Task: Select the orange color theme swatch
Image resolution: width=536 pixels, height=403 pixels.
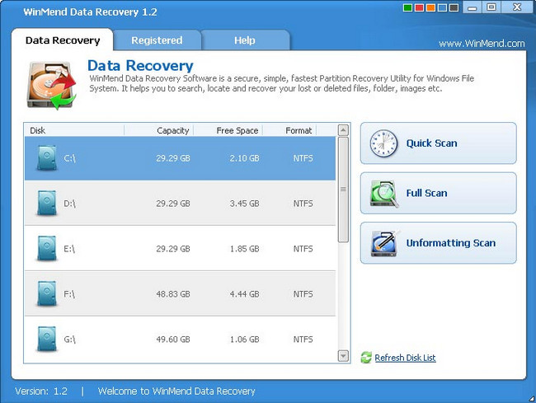Action: (x=430, y=7)
